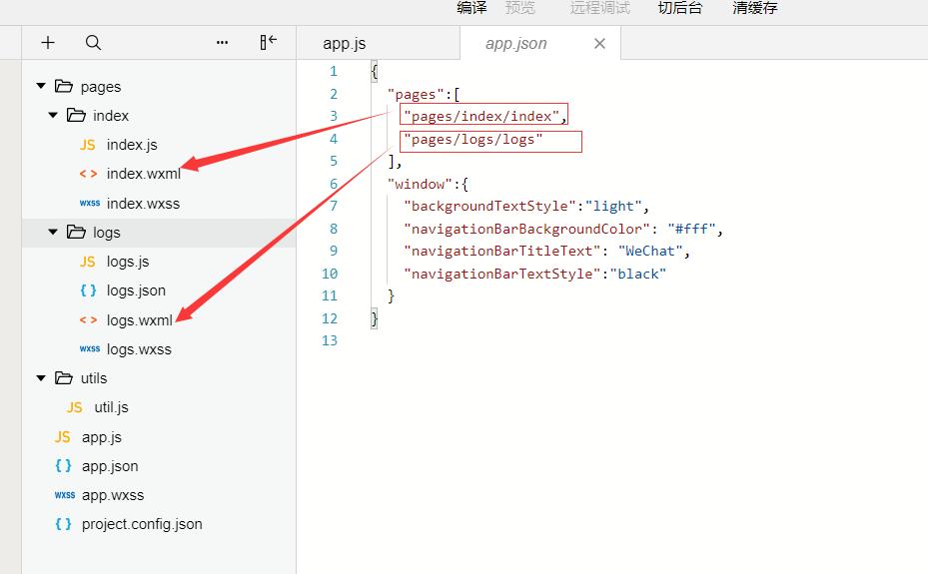Switch to the app.js editor tab
Screen dimensions: 928x574
point(345,44)
